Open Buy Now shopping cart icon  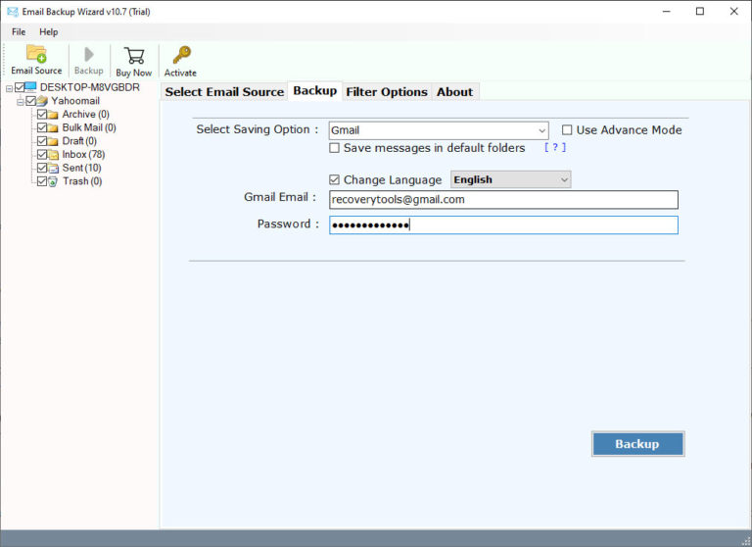pyautogui.click(x=134, y=55)
